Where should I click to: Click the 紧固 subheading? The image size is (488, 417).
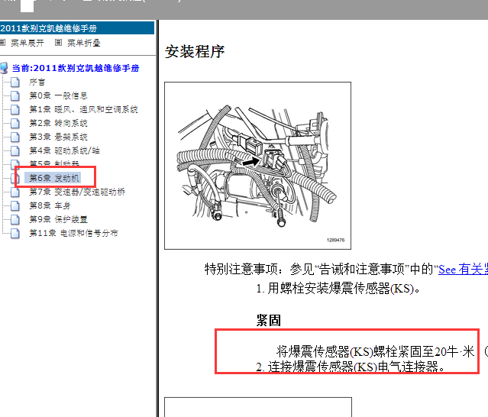tap(269, 321)
